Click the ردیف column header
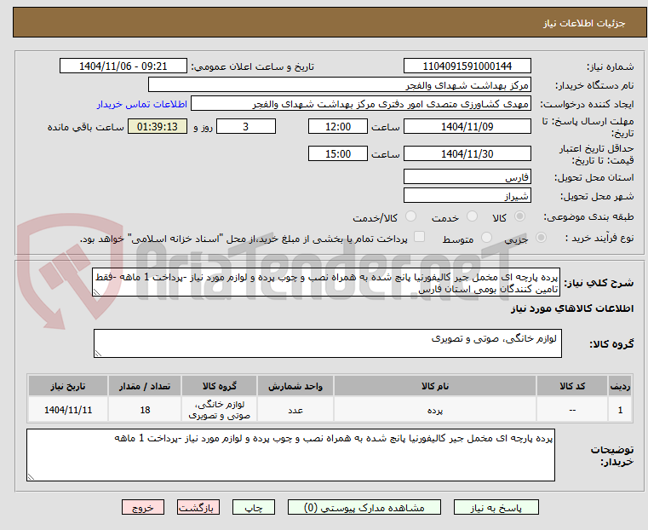Image resolution: width=648 pixels, height=530 pixels. 620,386
